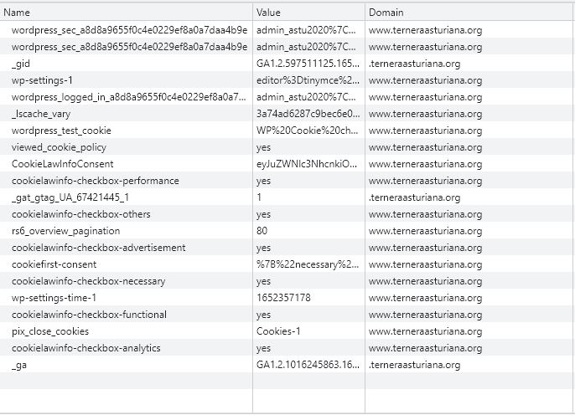Click the yes value of cookielawinfo-checkbox-others
The image size is (575, 415).
[x=263, y=215]
